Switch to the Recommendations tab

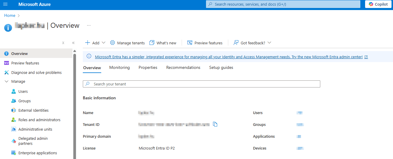click(x=183, y=68)
